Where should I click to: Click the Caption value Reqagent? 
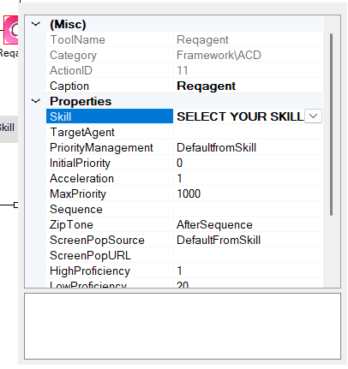point(207,86)
